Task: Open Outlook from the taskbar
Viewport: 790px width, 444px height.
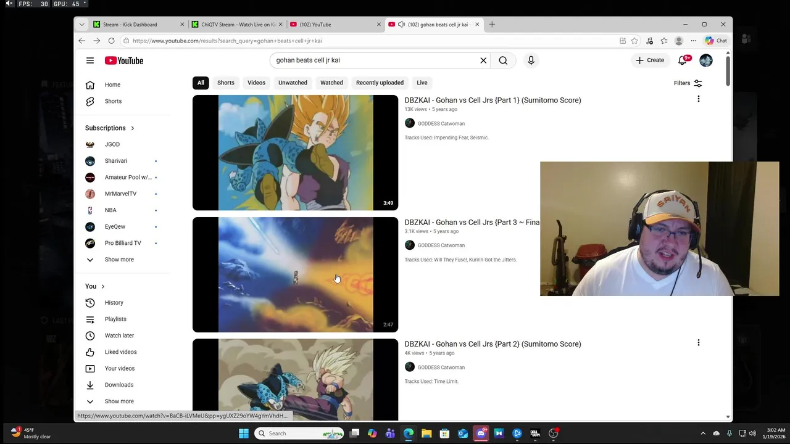Action: coord(463,434)
